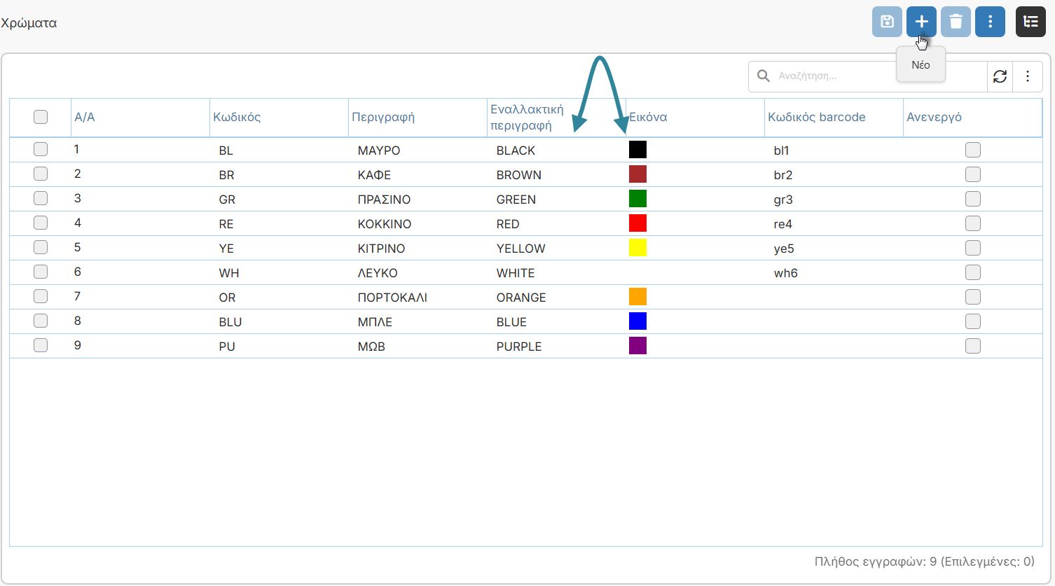Click the yellow color swatch

637,247
